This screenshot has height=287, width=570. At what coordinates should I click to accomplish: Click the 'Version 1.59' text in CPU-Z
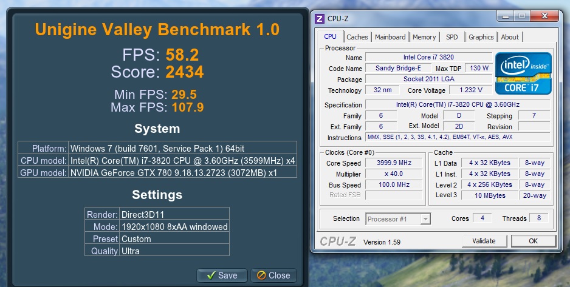pos(382,242)
